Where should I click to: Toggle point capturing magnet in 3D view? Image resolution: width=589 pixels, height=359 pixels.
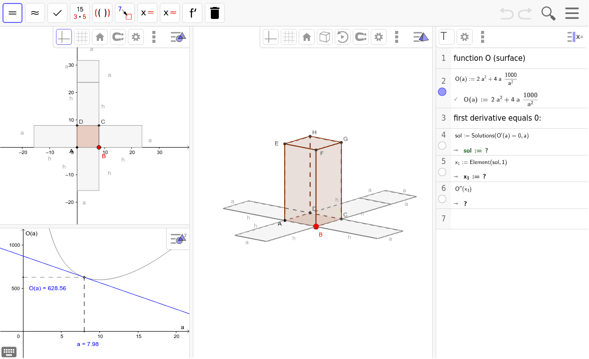click(x=361, y=37)
